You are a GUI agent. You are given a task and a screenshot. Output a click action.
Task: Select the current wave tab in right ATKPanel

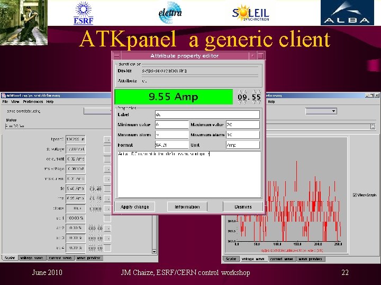282,259
